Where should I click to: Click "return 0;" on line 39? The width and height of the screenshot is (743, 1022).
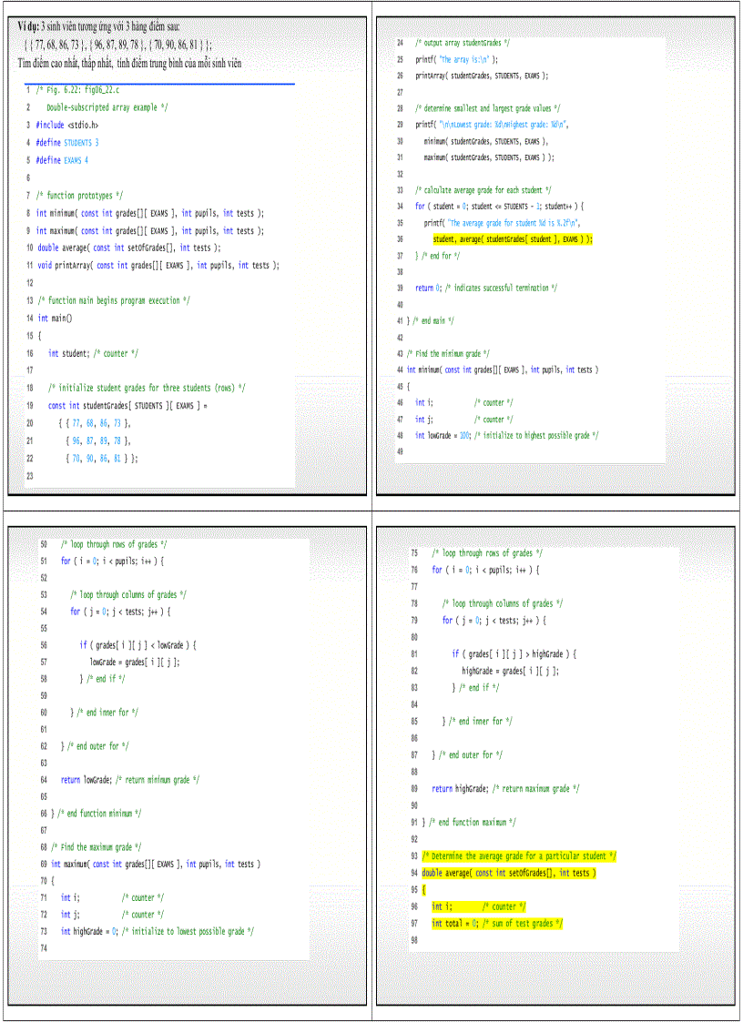pyautogui.click(x=424, y=288)
